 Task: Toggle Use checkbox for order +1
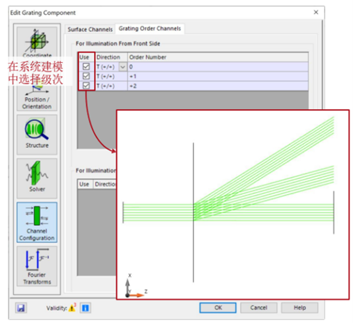click(86, 76)
